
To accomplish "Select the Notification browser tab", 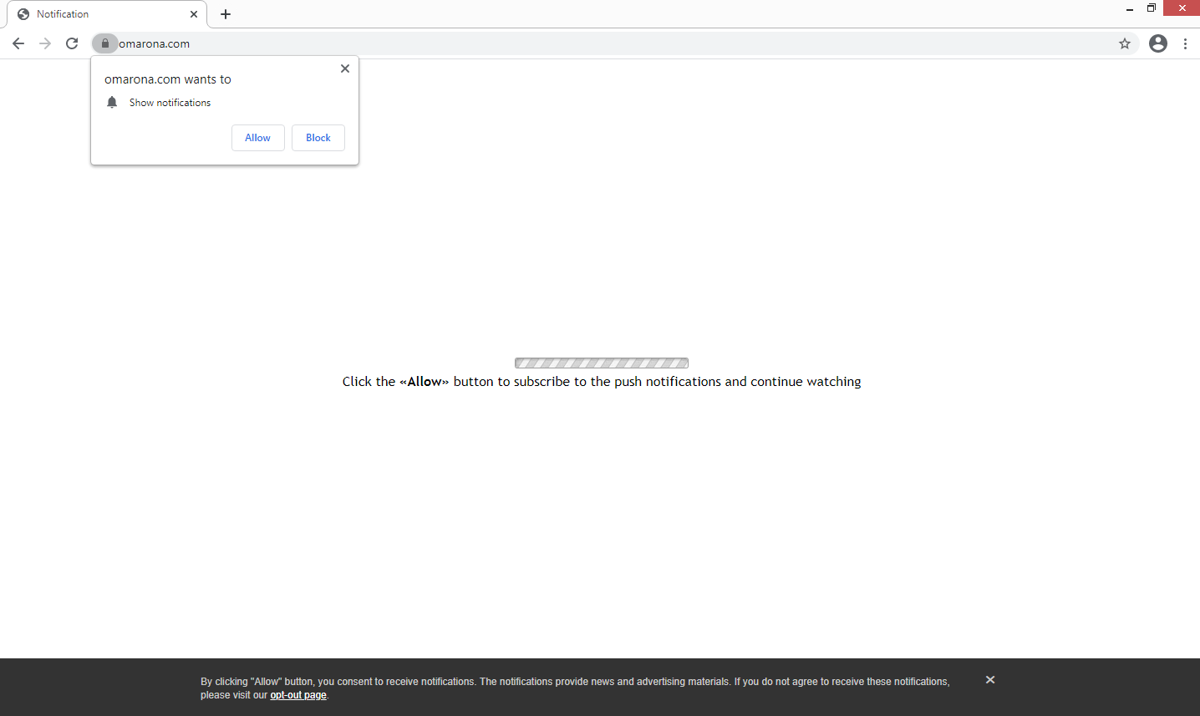I will pos(107,14).
